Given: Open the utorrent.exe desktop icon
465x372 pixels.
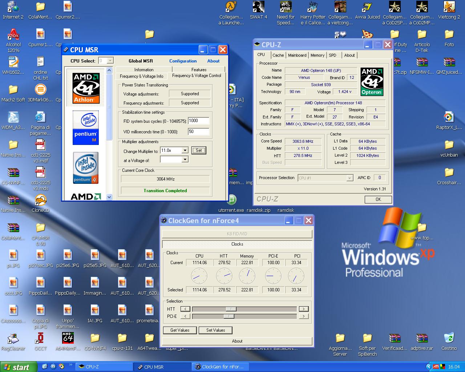Looking at the screenshot, I should pyautogui.click(x=231, y=204).
